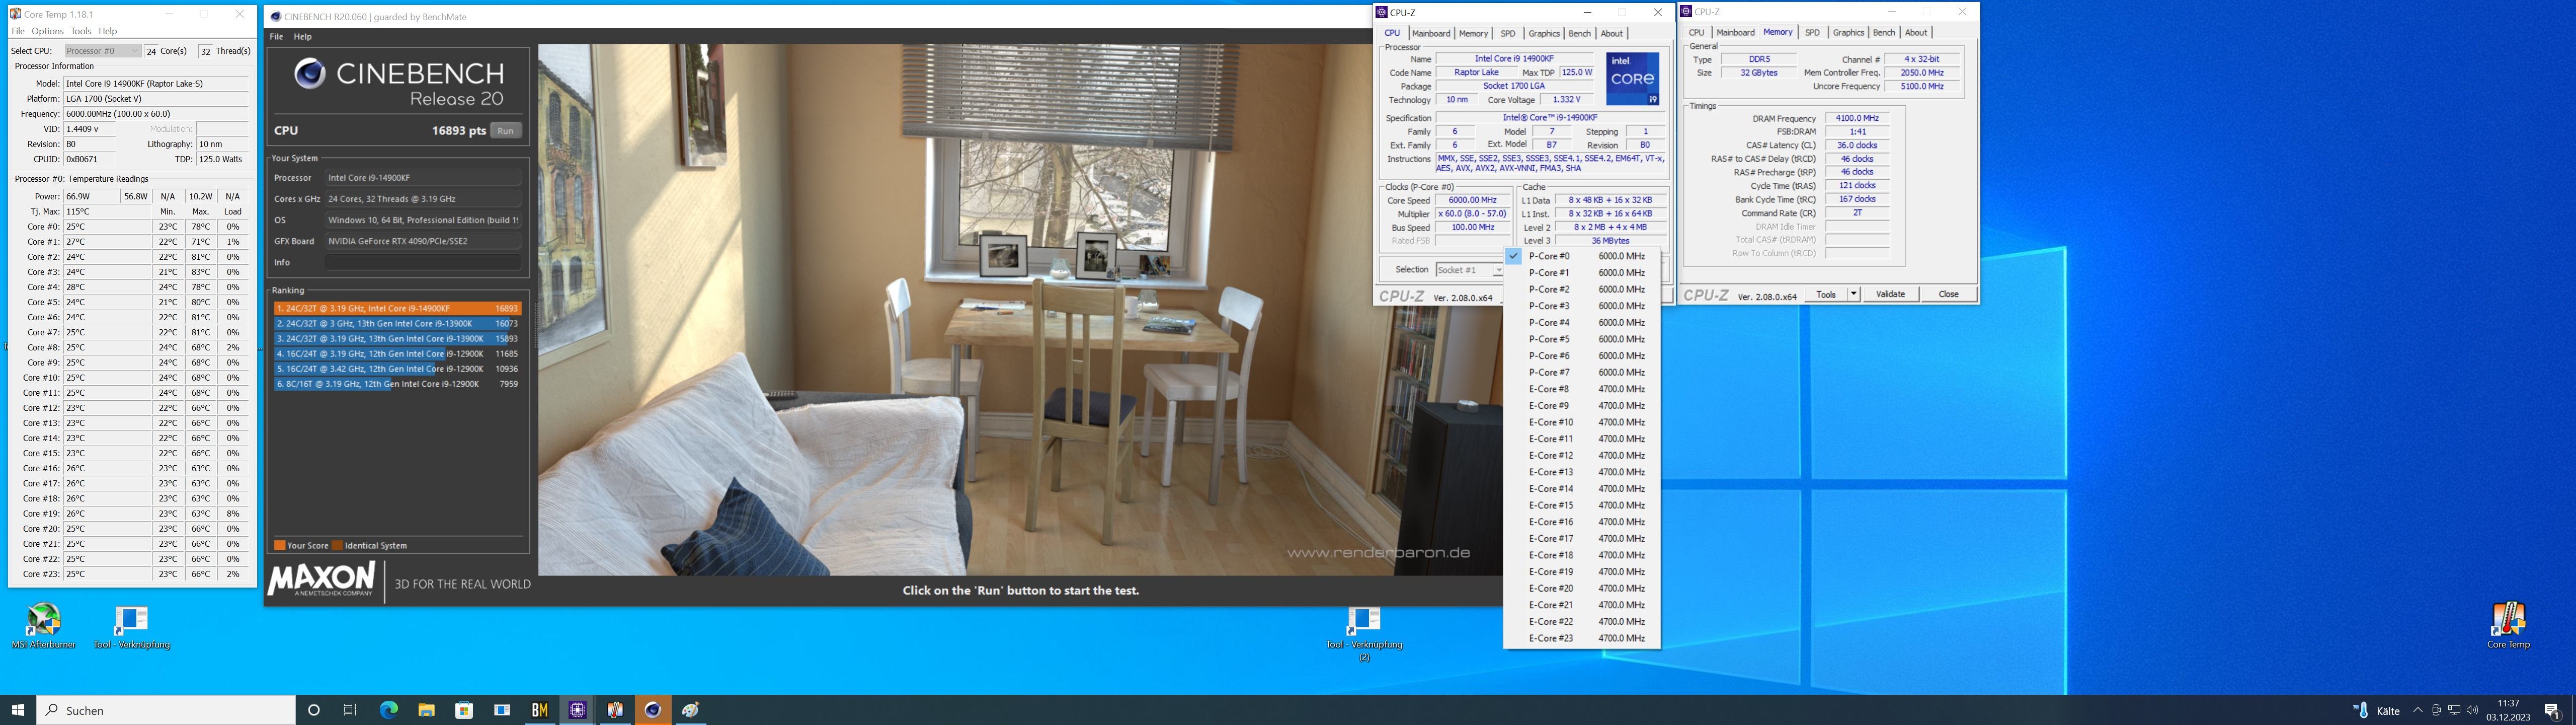Open Options menu in Core Temp
Image resolution: width=2576 pixels, height=725 pixels.
(x=47, y=31)
